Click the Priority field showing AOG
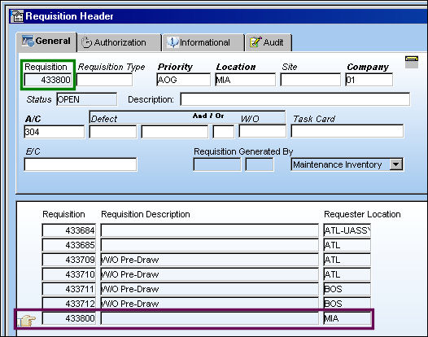 tap(183, 80)
